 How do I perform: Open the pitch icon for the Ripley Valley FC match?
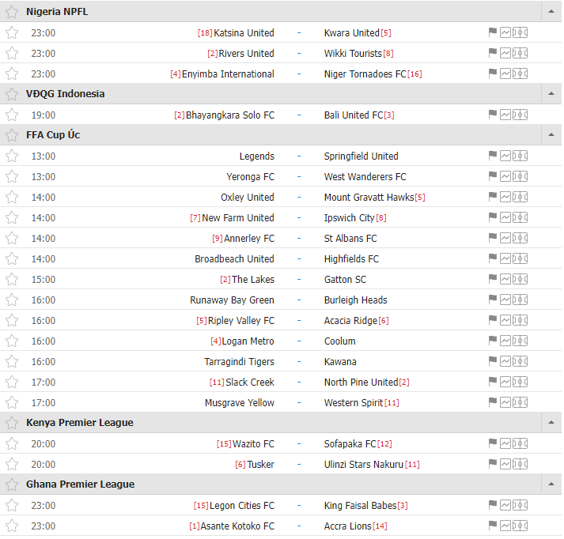[520, 320]
